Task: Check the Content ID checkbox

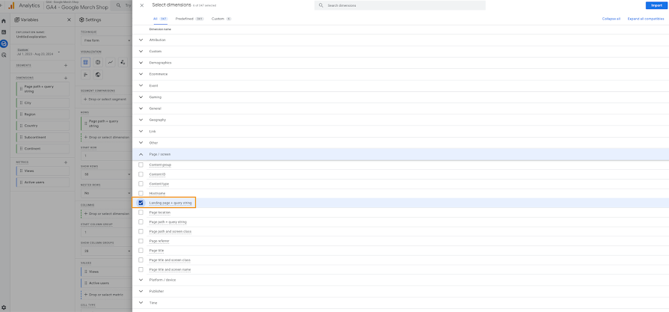Action: (141, 174)
